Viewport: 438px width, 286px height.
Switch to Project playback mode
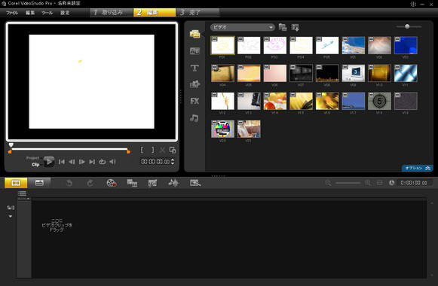pyautogui.click(x=32, y=158)
